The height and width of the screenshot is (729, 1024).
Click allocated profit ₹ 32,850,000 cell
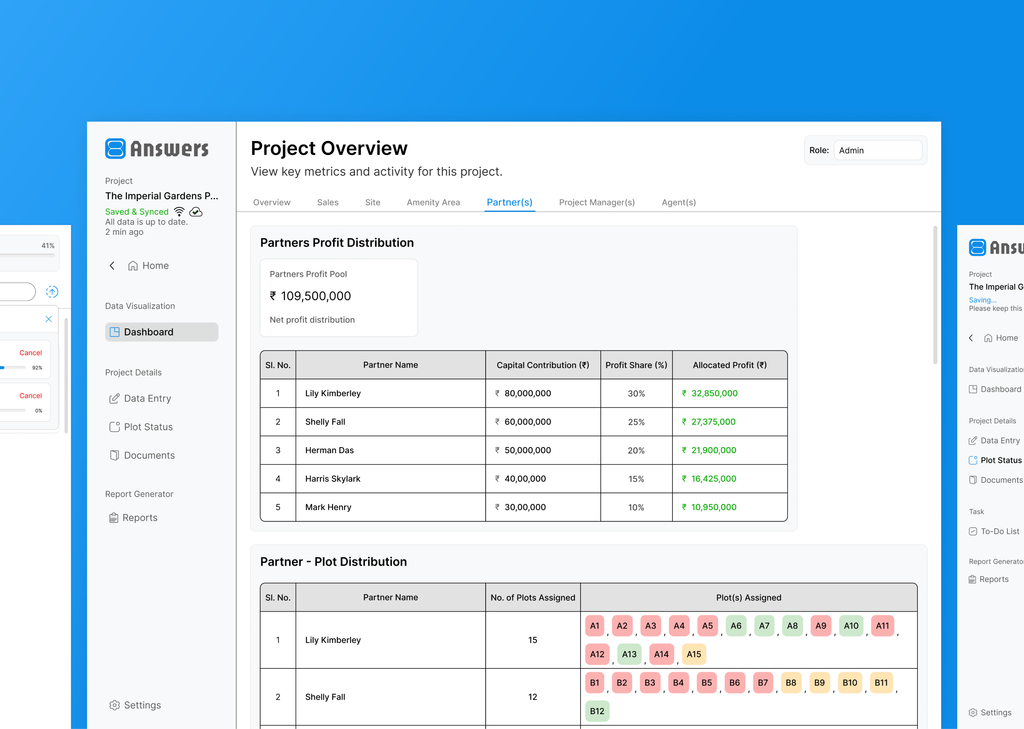[730, 393]
